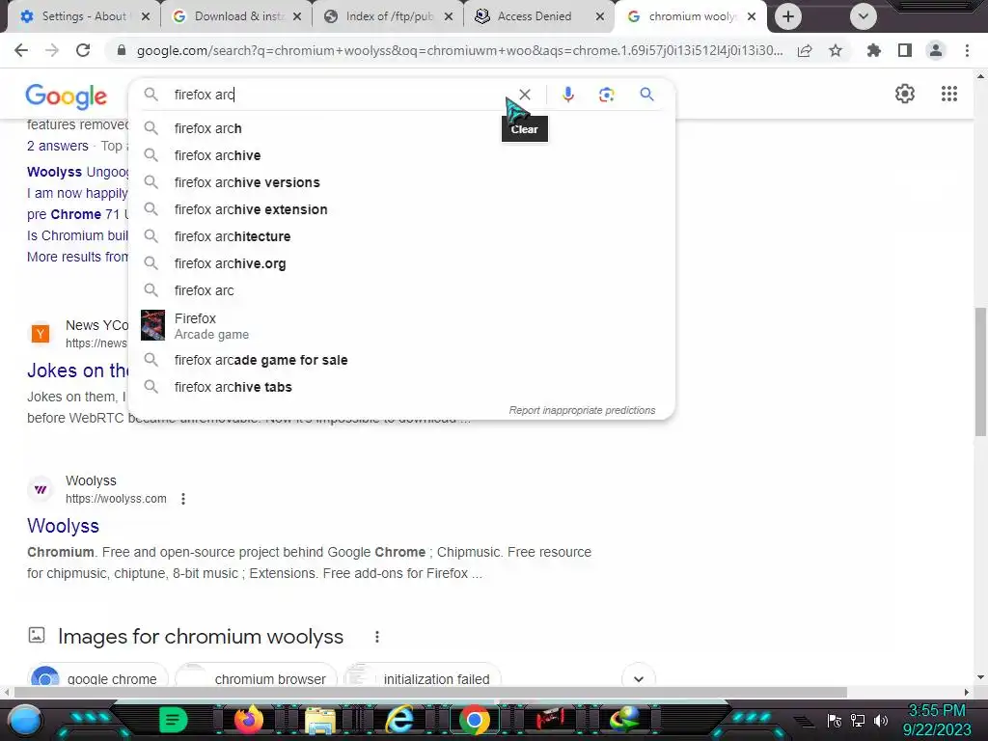The width and height of the screenshot is (988, 741).
Task: Select suggestion 'firefox archive.org'
Action: [401, 264]
